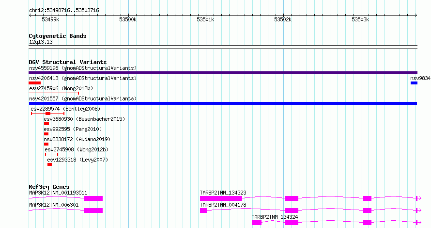Select the Cytogenetic Bands track title
The image size is (431, 228).
click(x=58, y=36)
